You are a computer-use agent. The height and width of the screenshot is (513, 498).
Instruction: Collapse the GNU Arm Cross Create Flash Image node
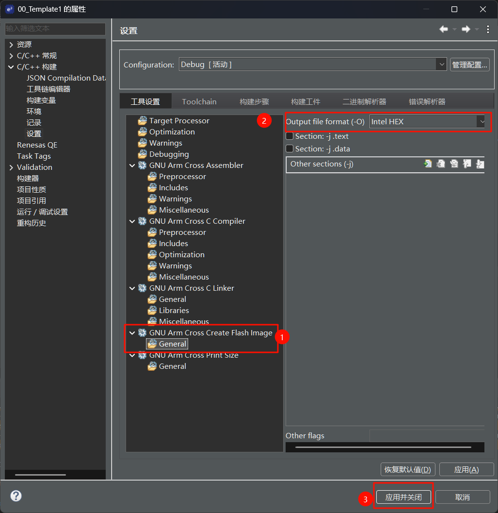pyautogui.click(x=132, y=333)
